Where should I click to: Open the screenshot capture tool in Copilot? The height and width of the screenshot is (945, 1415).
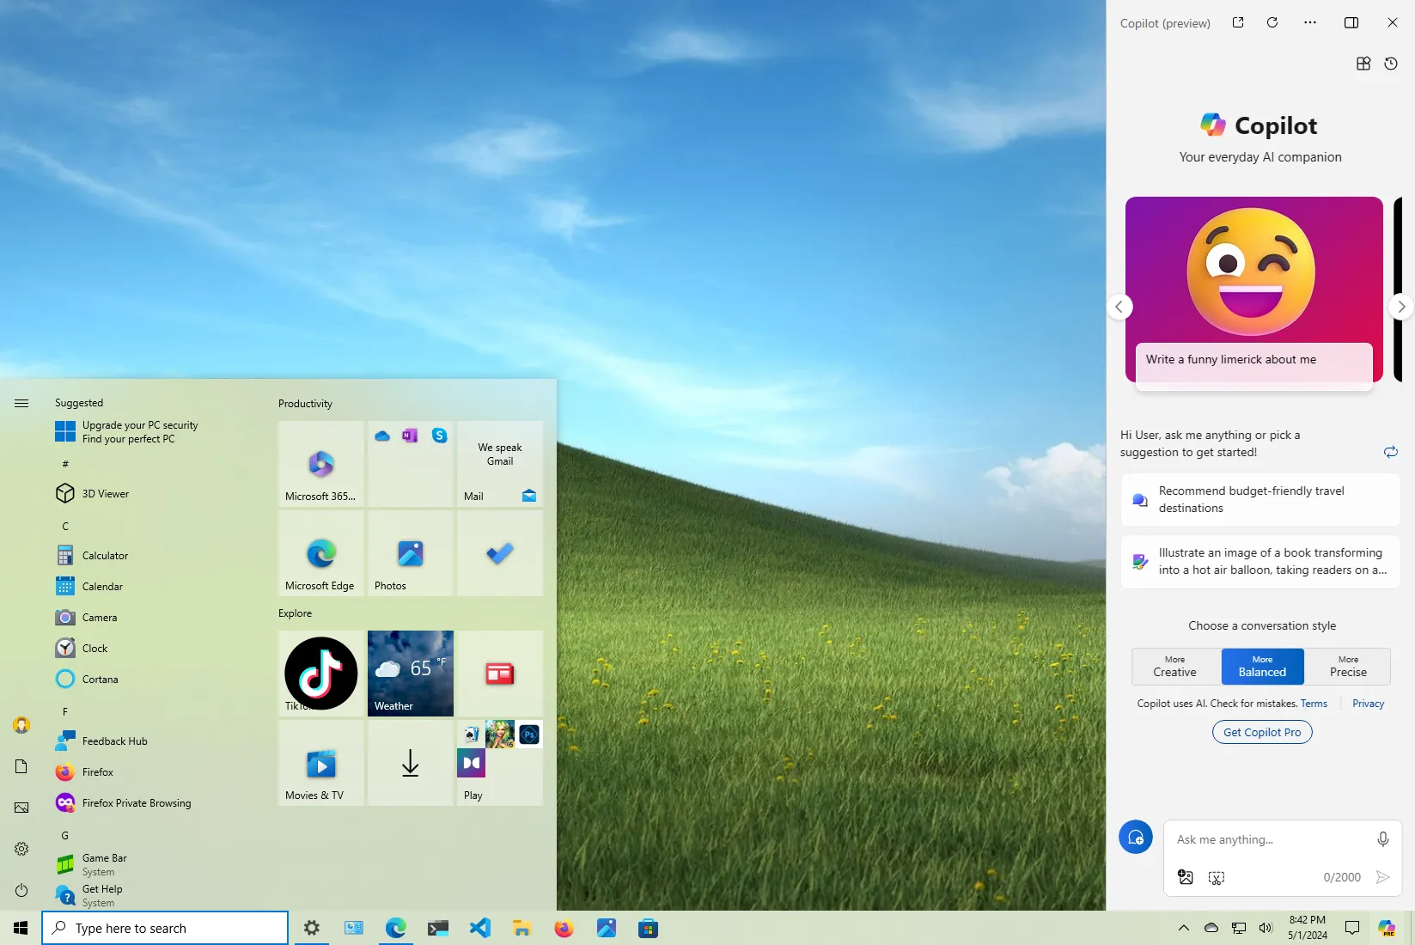tap(1216, 877)
